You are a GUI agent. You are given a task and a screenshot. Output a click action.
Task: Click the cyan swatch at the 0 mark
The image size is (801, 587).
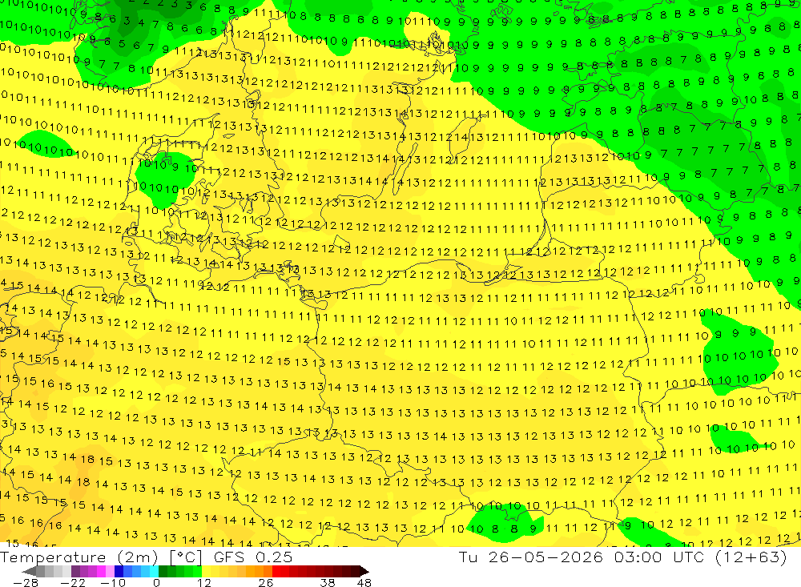click(x=154, y=571)
